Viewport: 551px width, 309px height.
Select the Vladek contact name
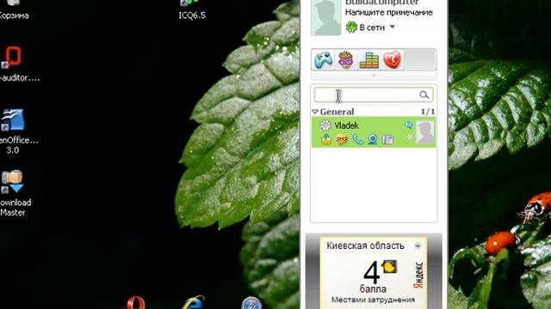pyautogui.click(x=346, y=125)
